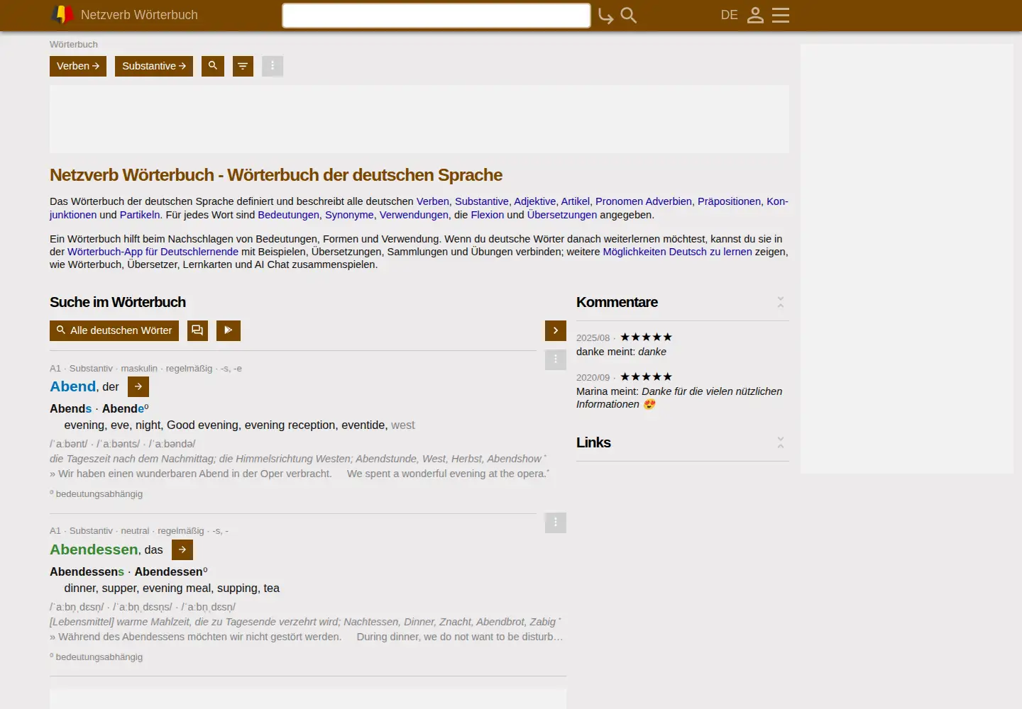Open Möglichkeiten Deutsch zu lernen link
Viewport: 1022px width, 709px height.
point(677,252)
